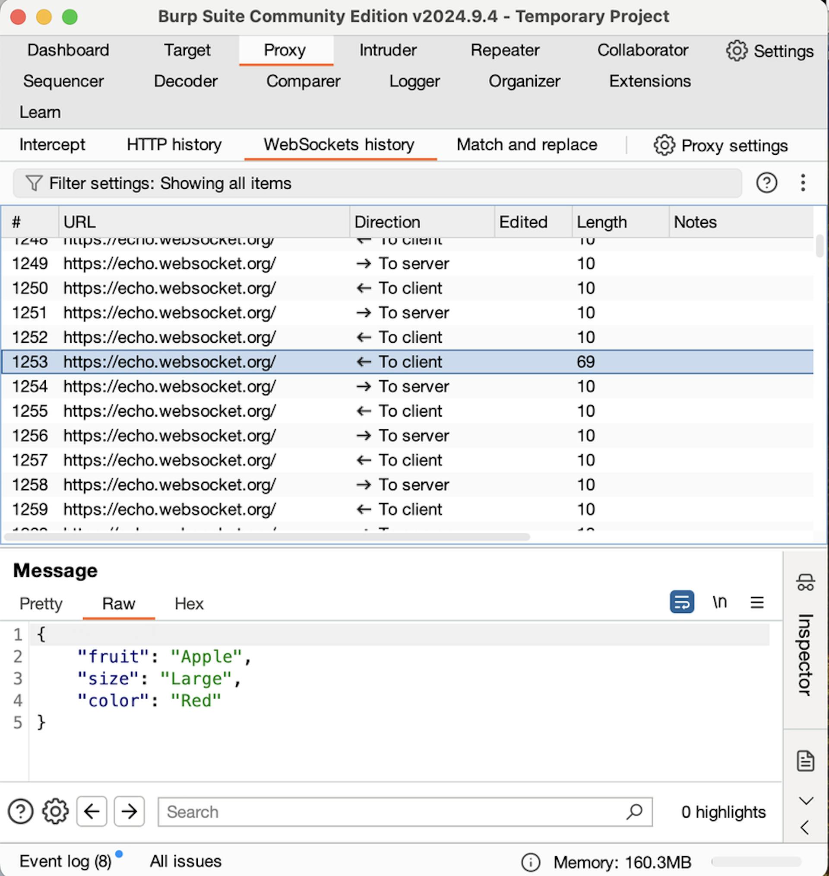Click the table horizontal scrollbar

pyautogui.click(x=267, y=537)
